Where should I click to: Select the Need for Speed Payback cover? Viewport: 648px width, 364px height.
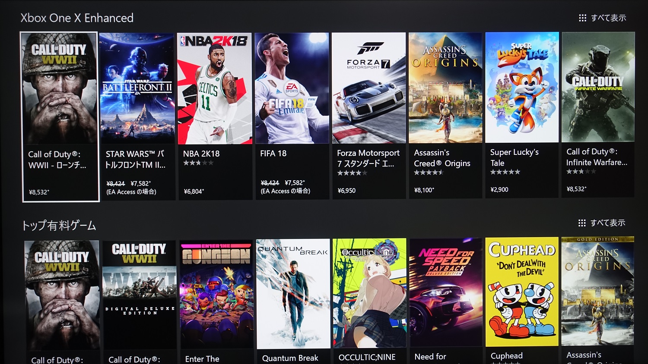click(x=446, y=292)
